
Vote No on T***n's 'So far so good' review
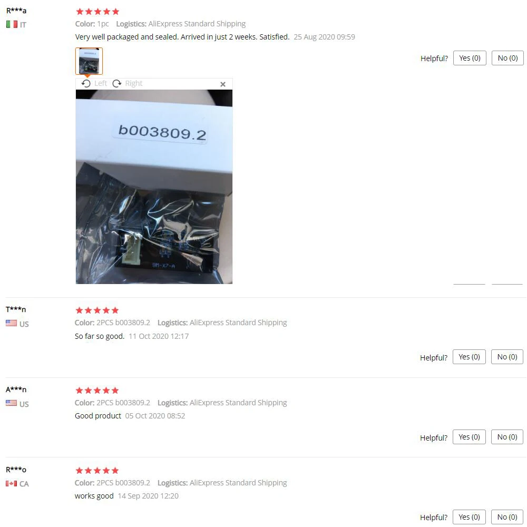tap(507, 357)
